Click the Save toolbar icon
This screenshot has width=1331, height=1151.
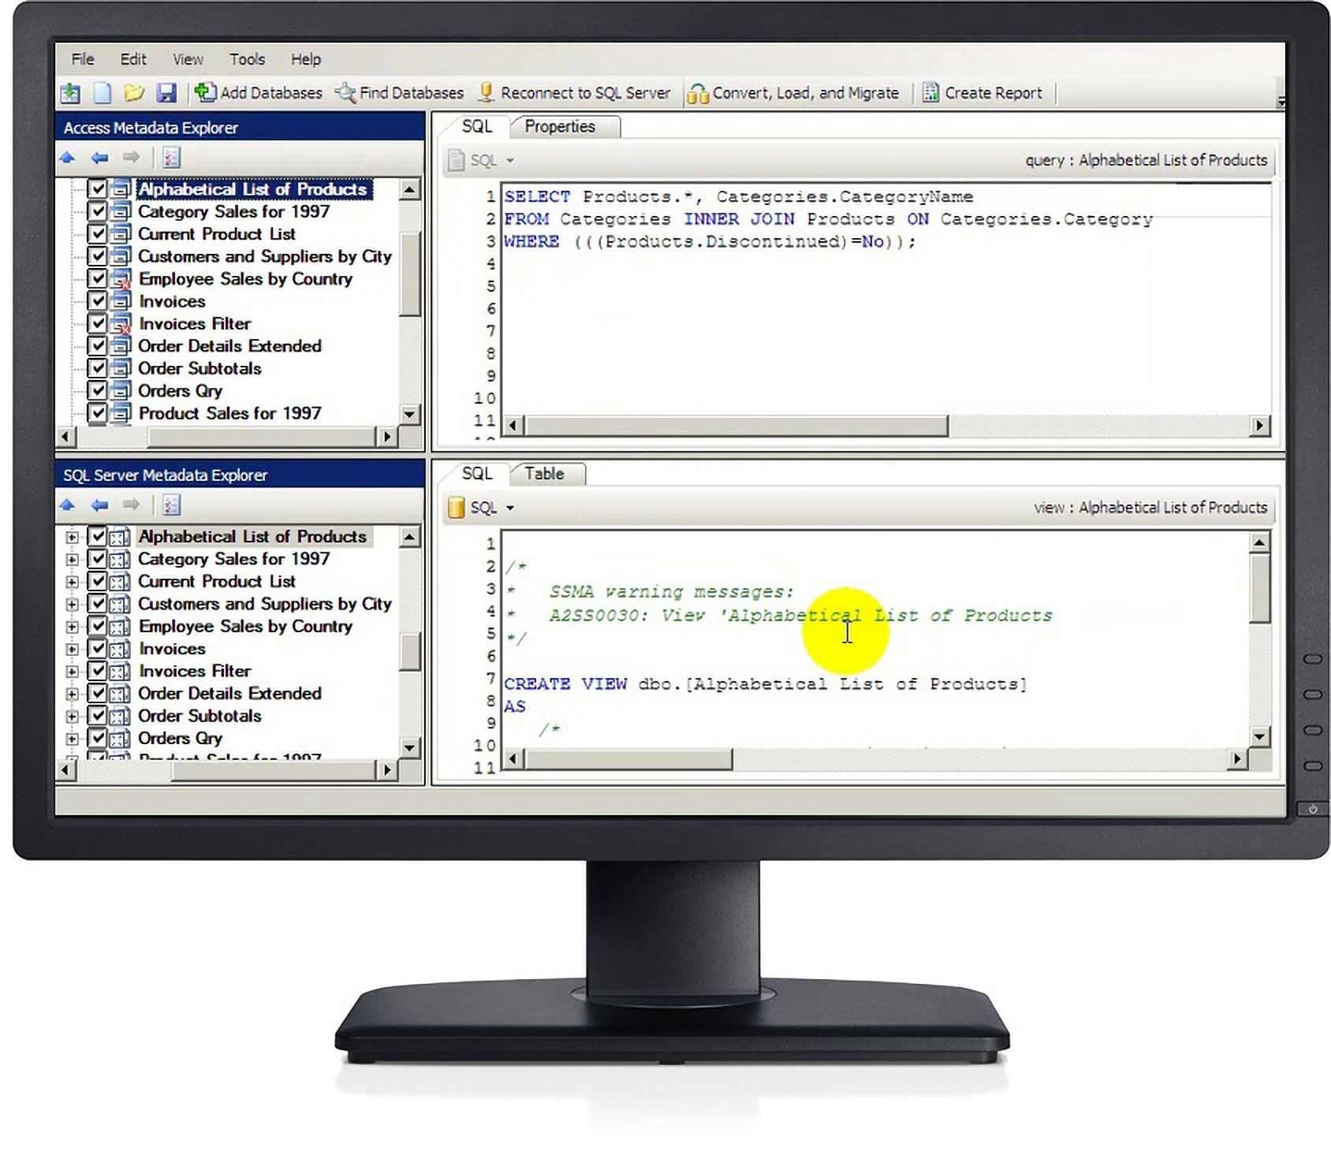pyautogui.click(x=166, y=92)
